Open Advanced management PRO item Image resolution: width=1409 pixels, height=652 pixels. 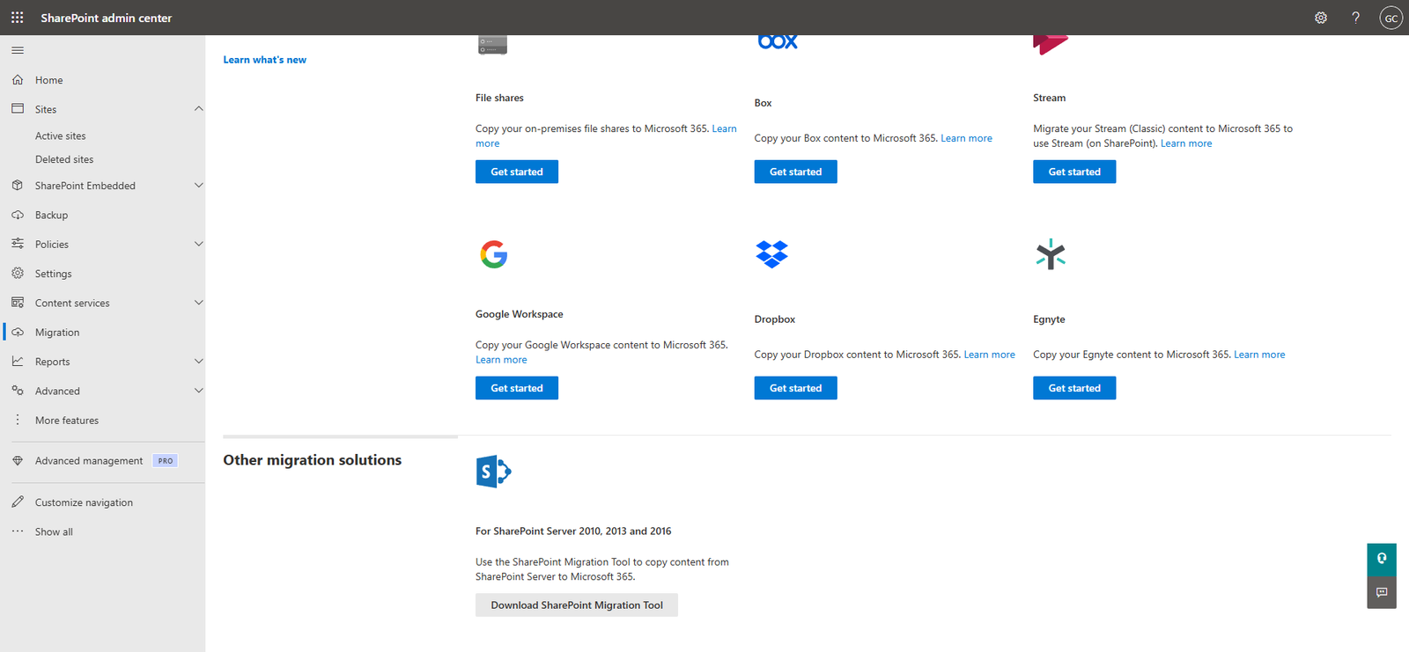[x=102, y=461]
